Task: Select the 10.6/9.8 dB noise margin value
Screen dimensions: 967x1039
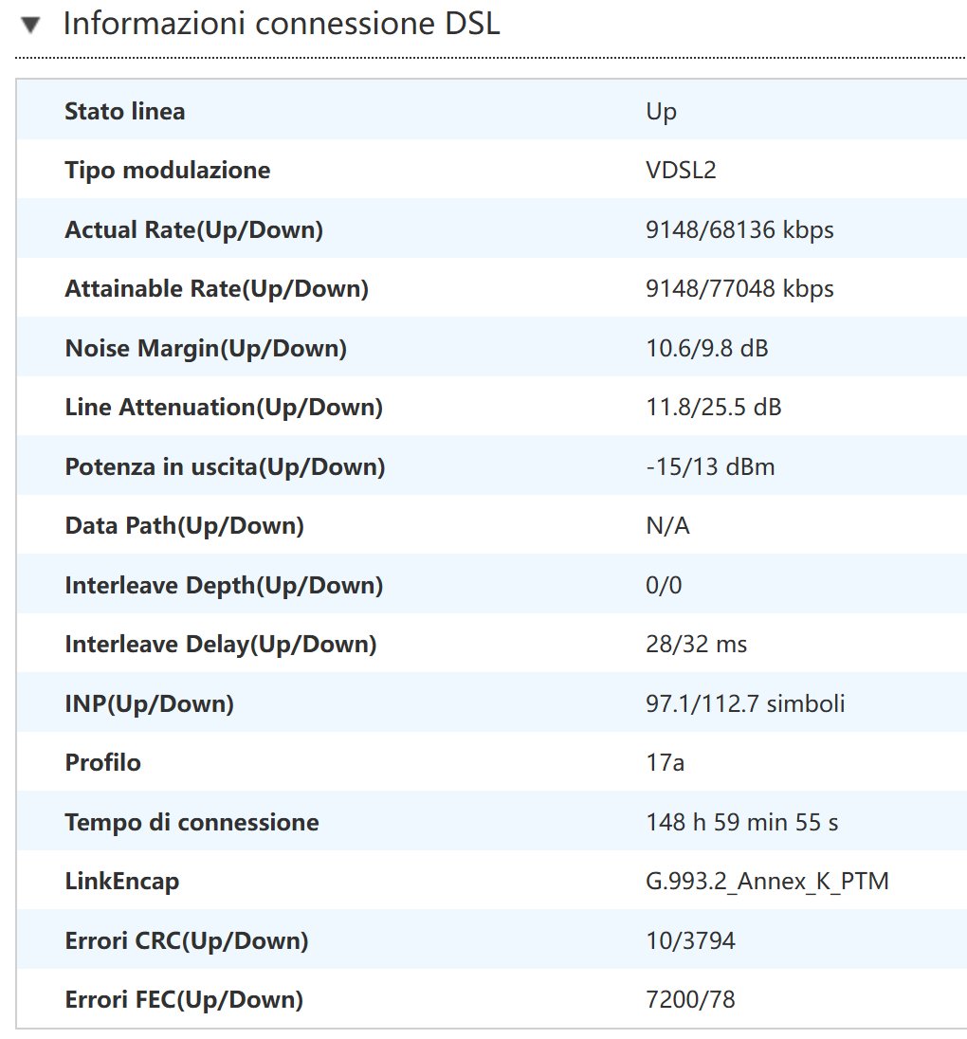Action: [706, 348]
